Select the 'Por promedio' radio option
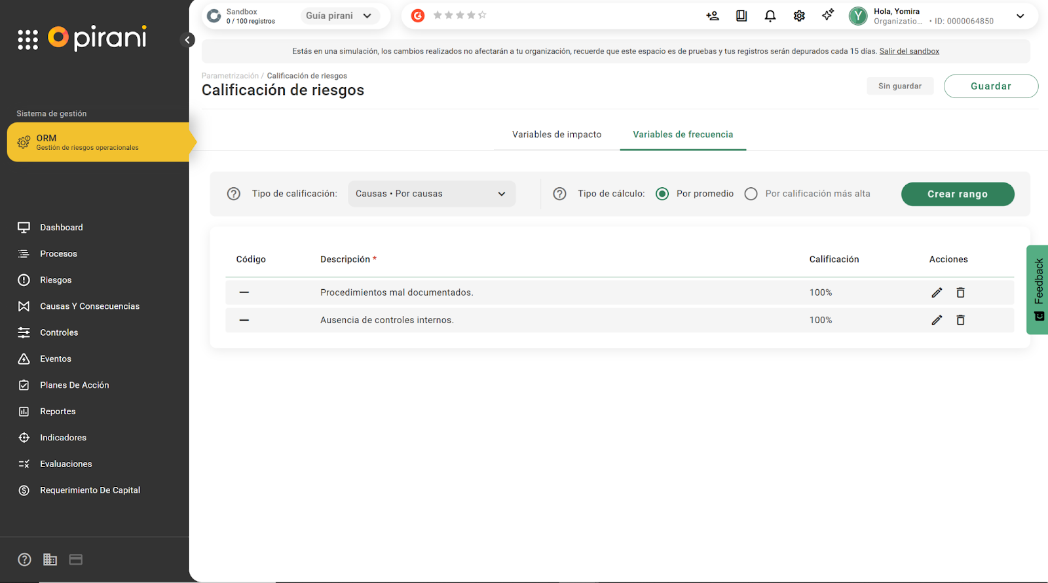1048x583 pixels. (662, 194)
